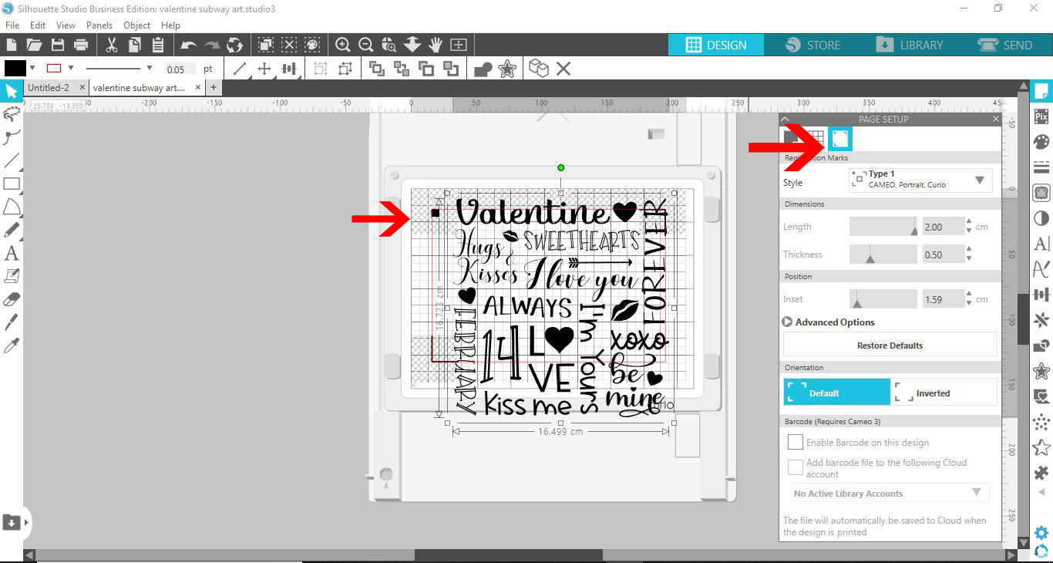
Task: Print the design using the printer icon
Action: click(x=80, y=45)
